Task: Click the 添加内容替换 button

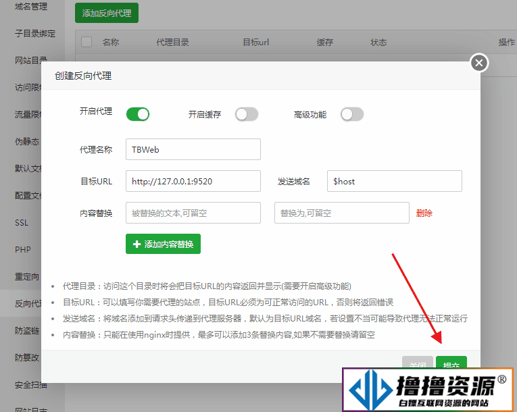Action: tap(164, 244)
